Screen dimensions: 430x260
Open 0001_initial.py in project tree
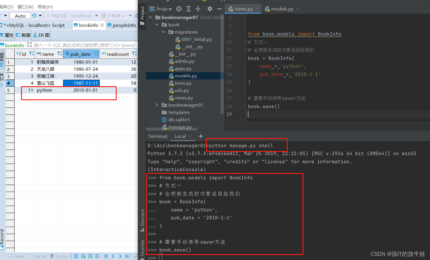[x=194, y=39]
